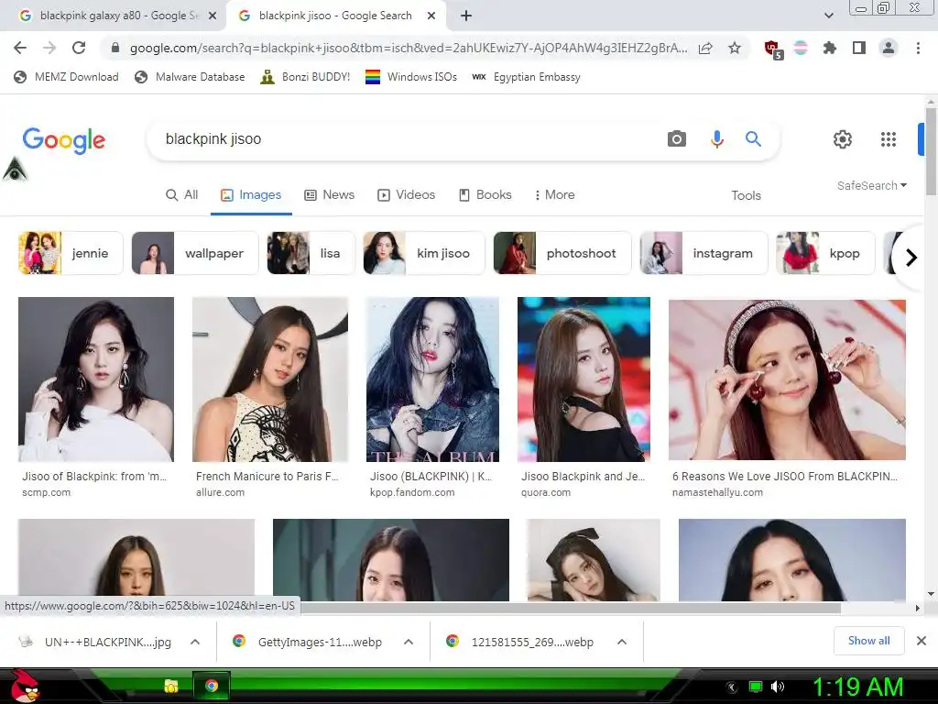
Task: Switch to the All results tab
Action: coord(182,195)
